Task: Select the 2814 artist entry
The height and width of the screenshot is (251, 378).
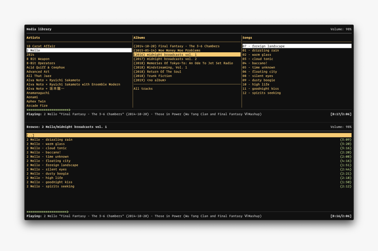Action: coord(30,55)
